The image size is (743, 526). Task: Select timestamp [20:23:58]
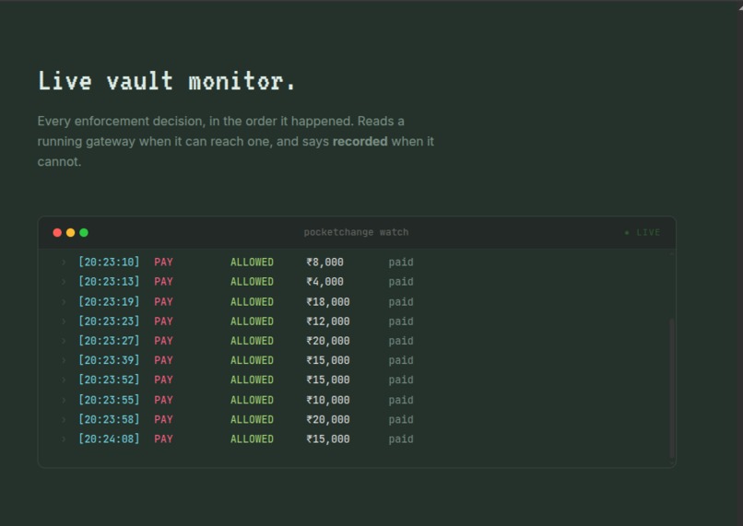(109, 419)
